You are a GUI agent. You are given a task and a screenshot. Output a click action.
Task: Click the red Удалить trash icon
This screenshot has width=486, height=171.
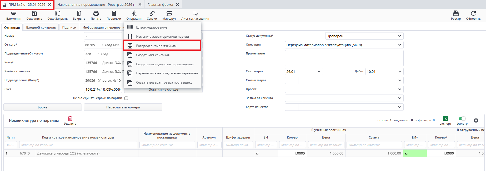point(70,119)
